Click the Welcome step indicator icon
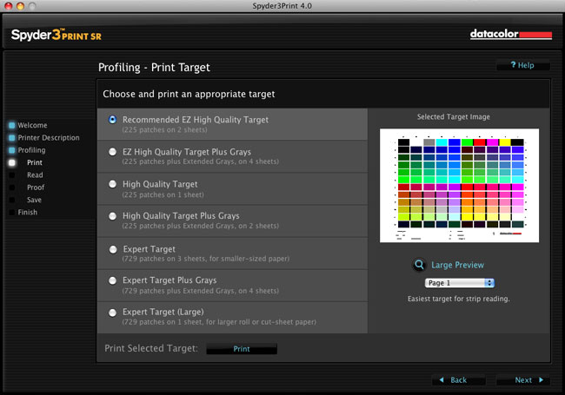 click(12, 125)
